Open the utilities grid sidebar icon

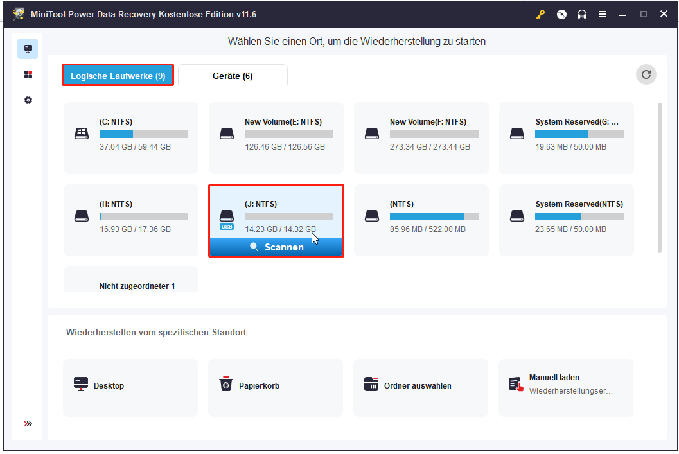(28, 74)
